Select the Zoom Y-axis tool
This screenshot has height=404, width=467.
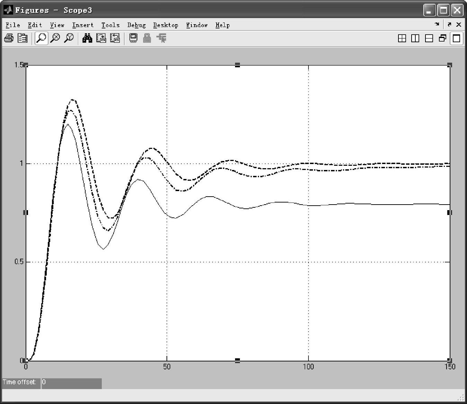point(69,38)
